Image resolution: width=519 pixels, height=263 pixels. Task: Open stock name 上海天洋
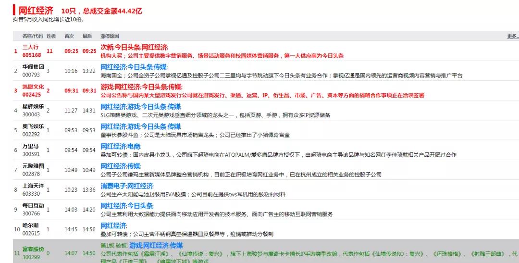coord(33,186)
